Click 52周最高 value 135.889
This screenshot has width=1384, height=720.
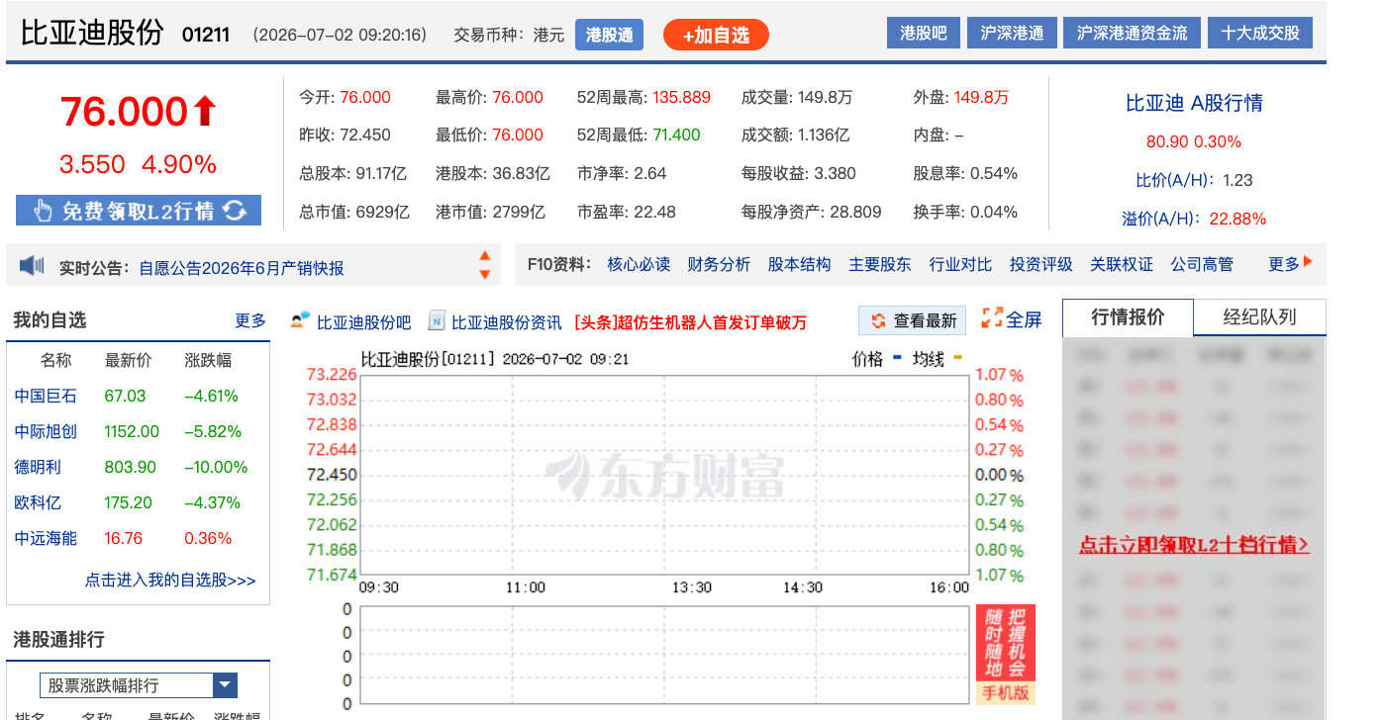681,97
